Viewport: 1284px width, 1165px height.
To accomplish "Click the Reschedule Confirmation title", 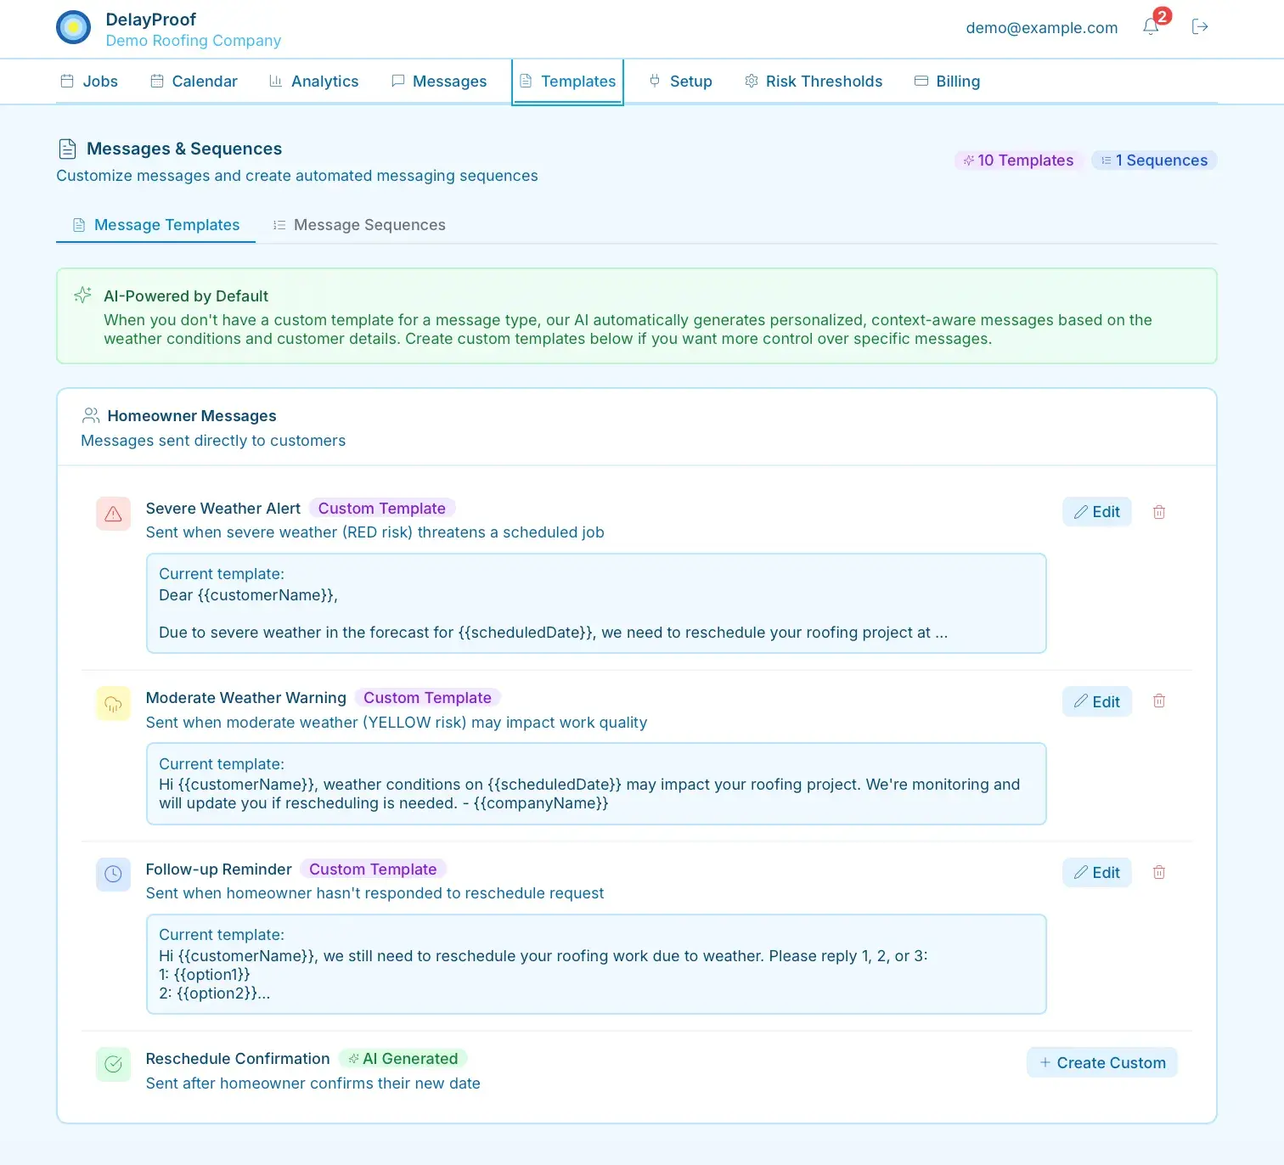I will point(238,1059).
